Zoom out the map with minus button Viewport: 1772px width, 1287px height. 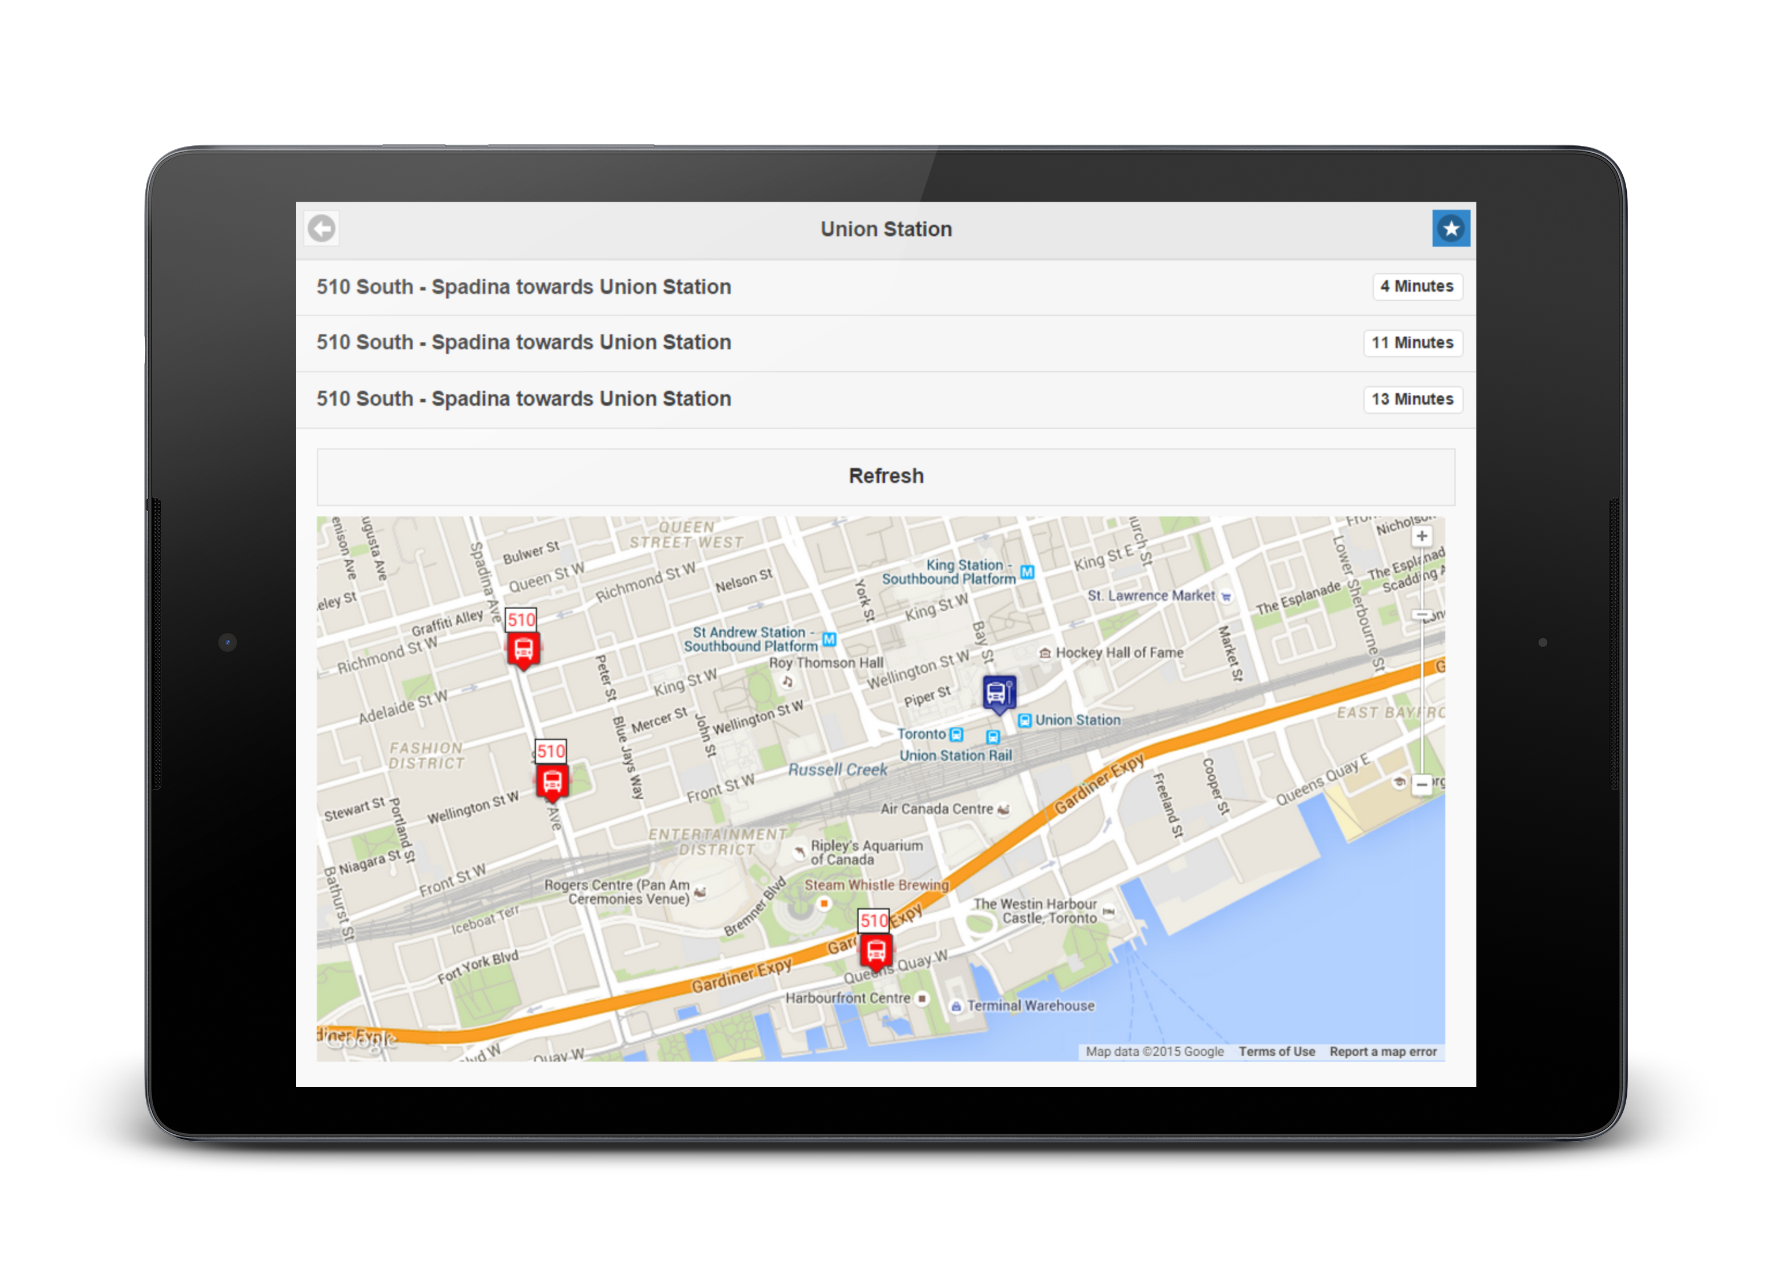pos(1421,783)
